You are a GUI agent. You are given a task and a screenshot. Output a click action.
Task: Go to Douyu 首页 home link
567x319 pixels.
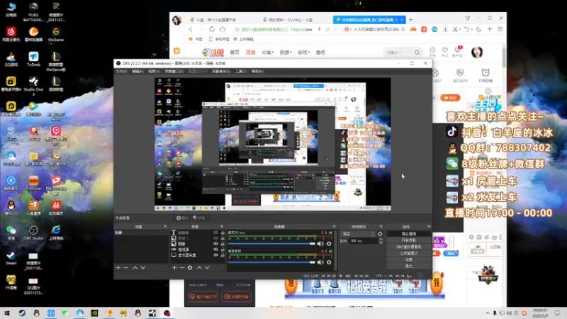(x=235, y=52)
